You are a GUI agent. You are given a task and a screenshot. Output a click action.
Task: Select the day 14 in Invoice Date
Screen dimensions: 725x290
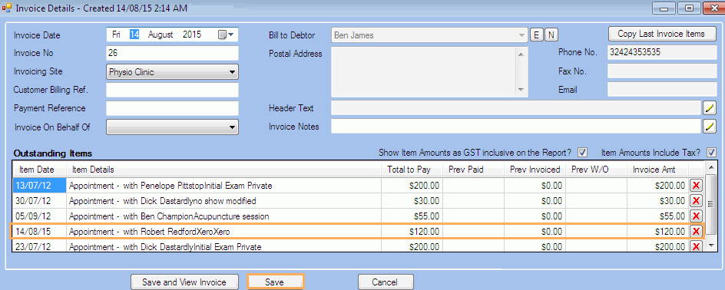[x=134, y=35]
